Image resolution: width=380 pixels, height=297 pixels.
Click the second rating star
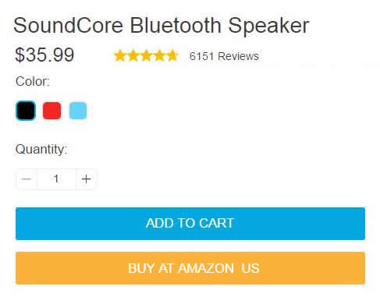point(133,56)
